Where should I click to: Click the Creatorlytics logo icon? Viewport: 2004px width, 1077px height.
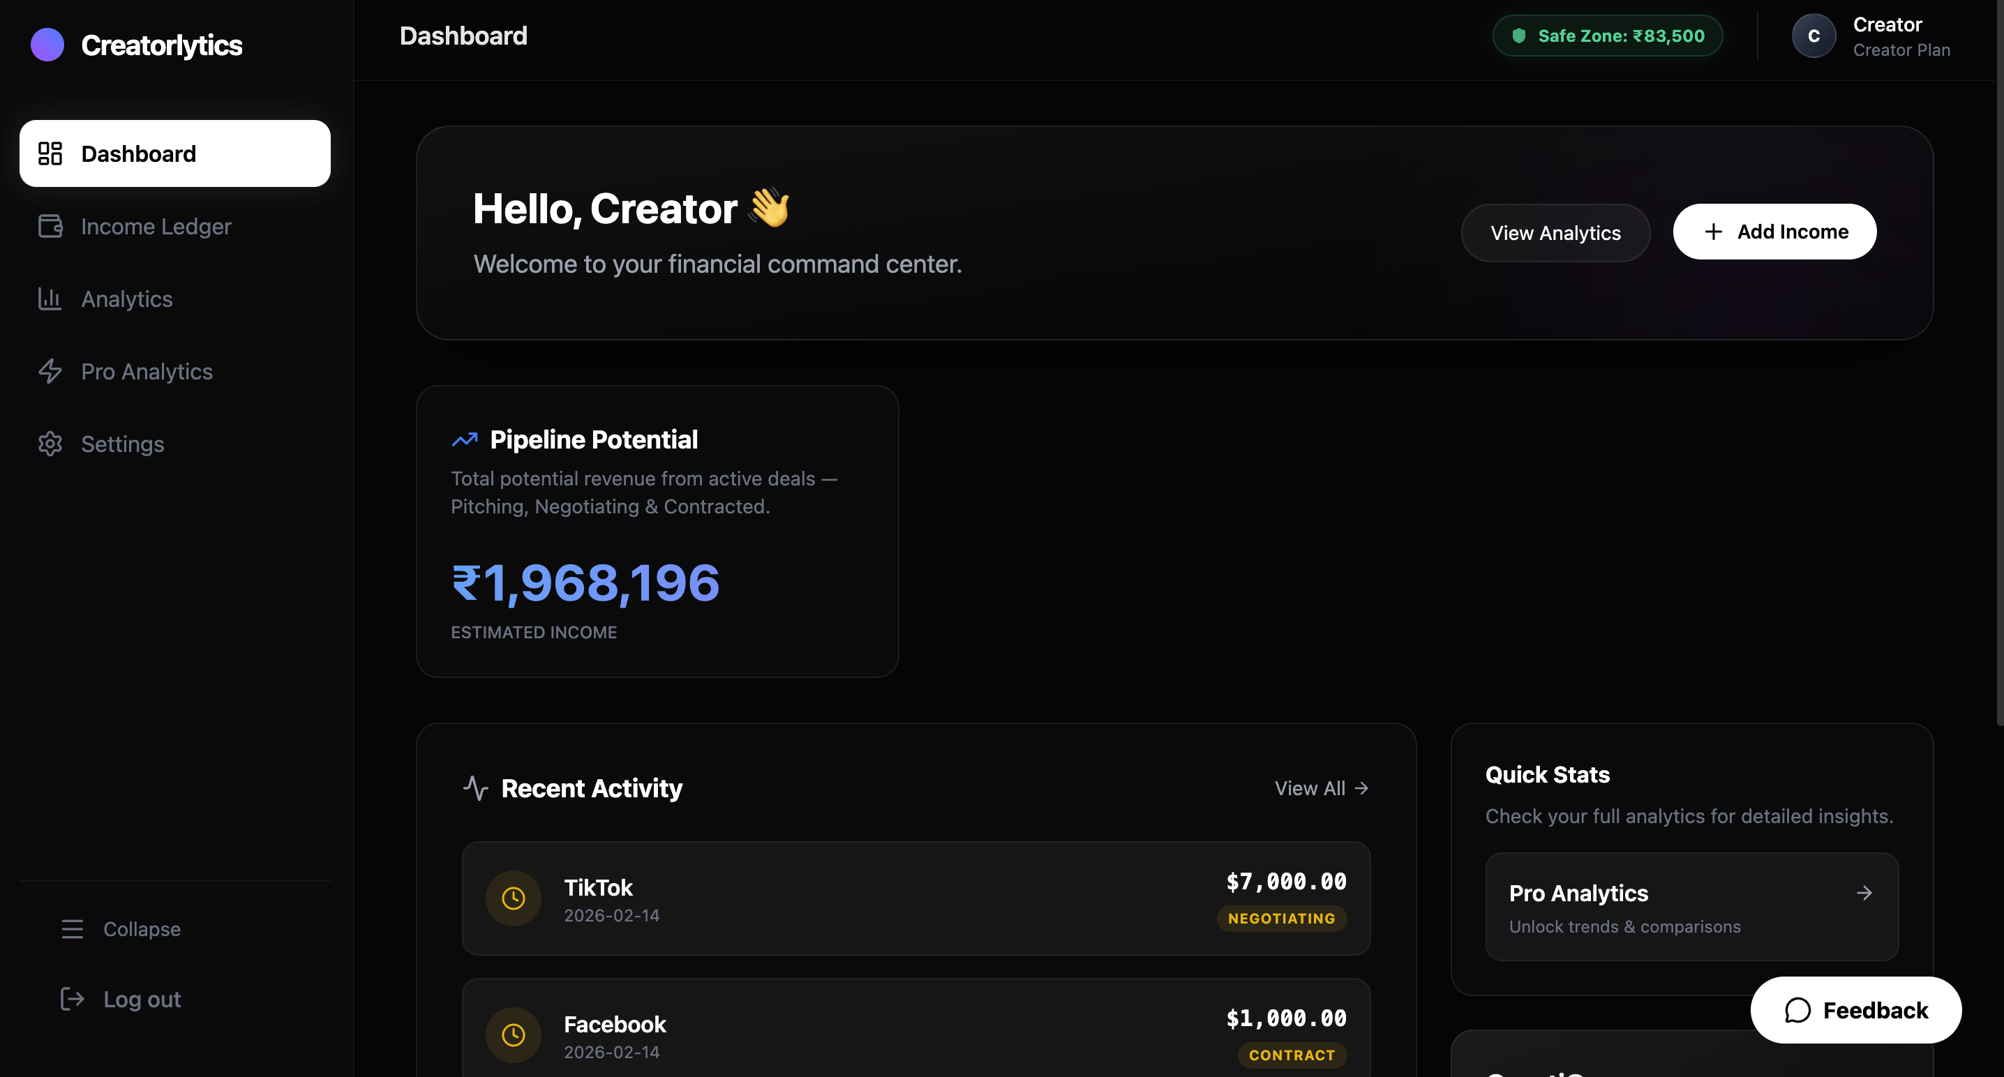click(47, 45)
